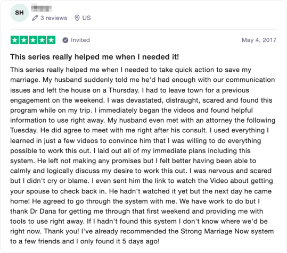This screenshot has height=253, width=287.
Task: Click the May 4, 2017 date
Action: click(259, 40)
